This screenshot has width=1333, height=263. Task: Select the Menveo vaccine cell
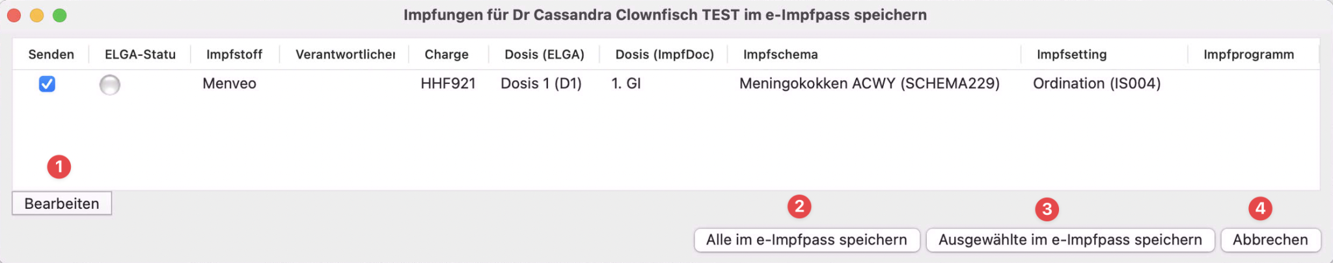(229, 84)
